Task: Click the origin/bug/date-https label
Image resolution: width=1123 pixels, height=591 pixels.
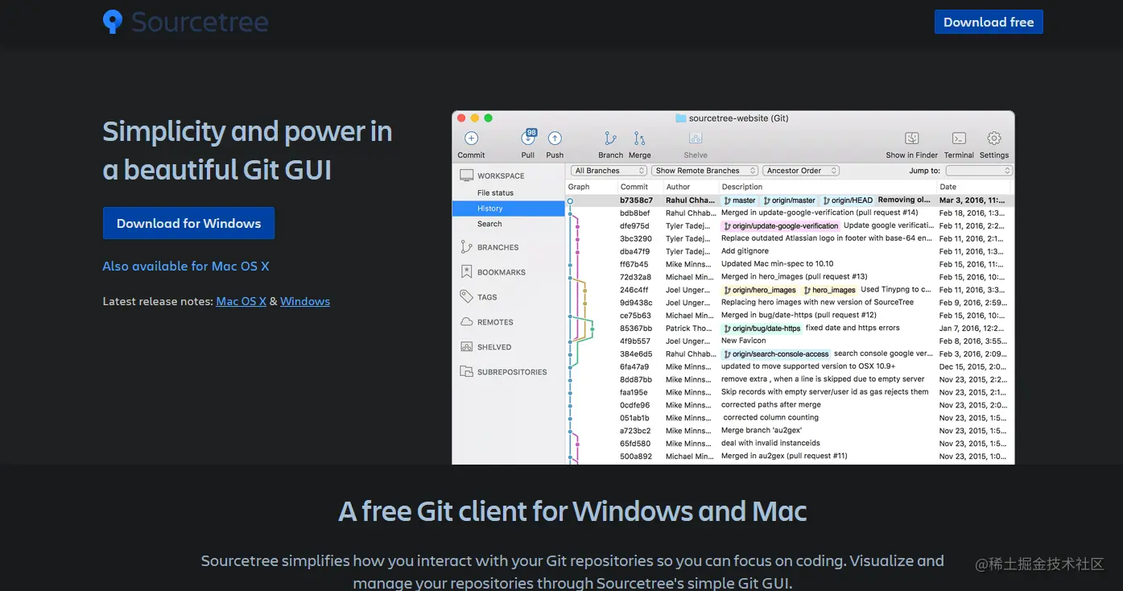Action: click(x=762, y=329)
